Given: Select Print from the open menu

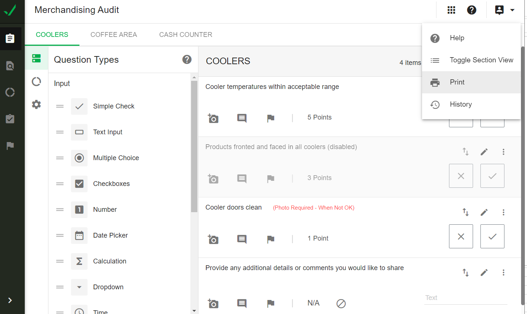Looking at the screenshot, I should 457,82.
